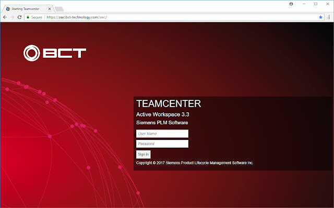Click the URL address bar
334x208 pixels.
tap(175, 17)
